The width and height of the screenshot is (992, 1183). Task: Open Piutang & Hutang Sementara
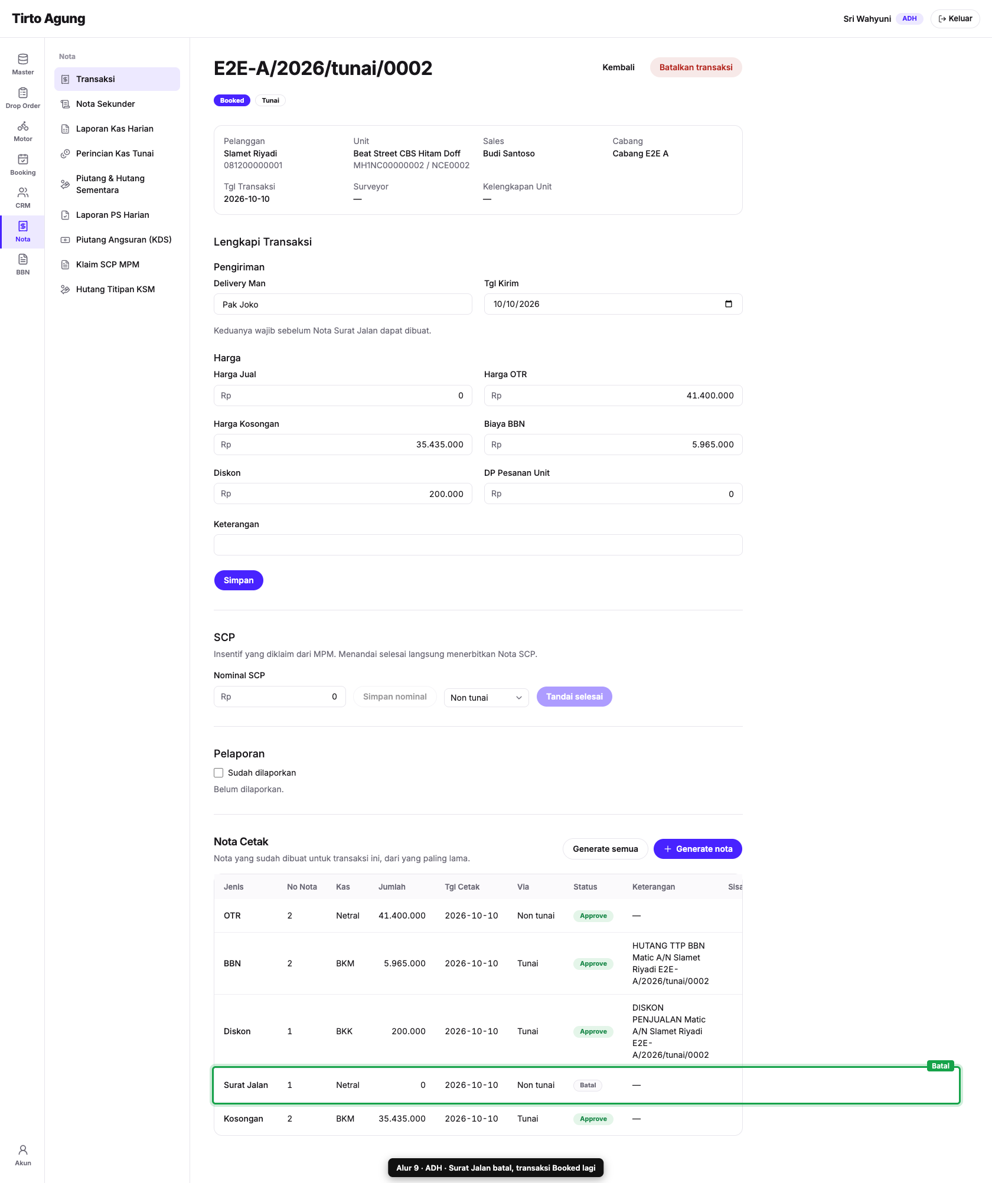click(x=117, y=184)
